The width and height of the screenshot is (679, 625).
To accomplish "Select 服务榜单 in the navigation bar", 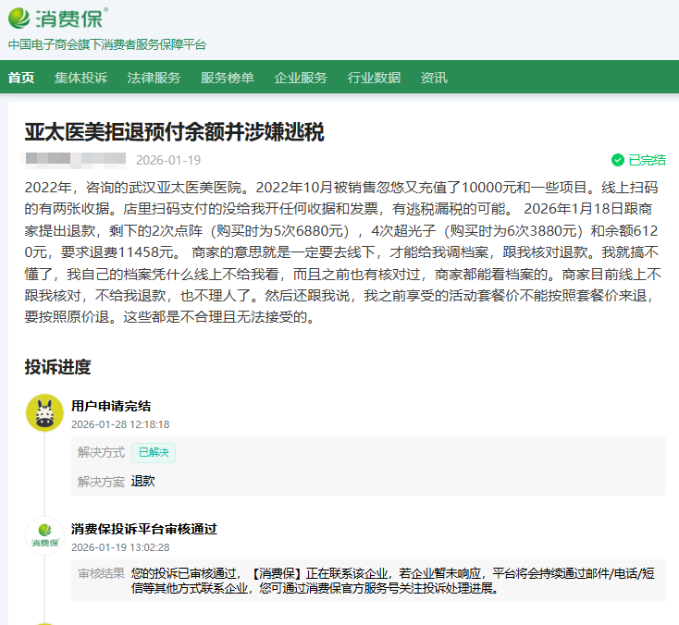I will pyautogui.click(x=227, y=78).
